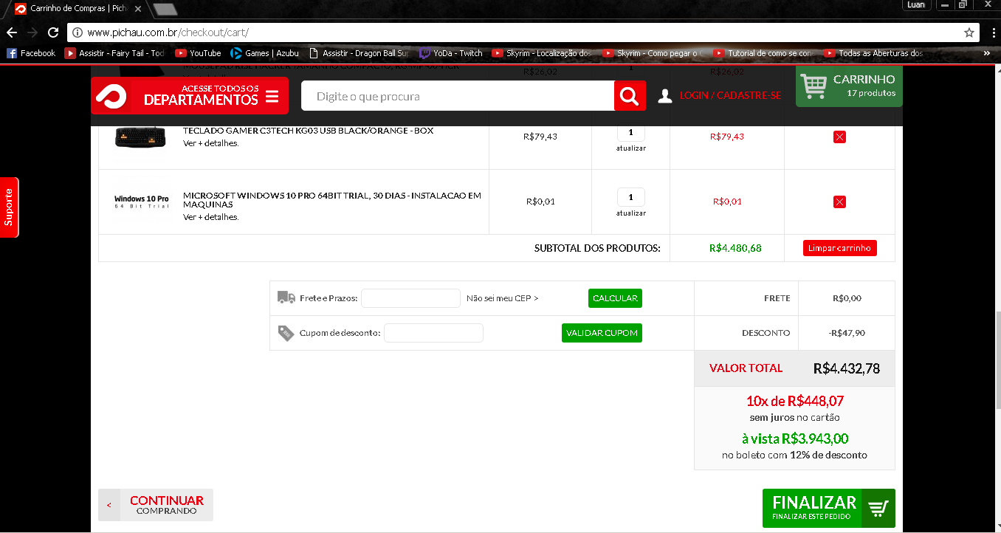
Task: Click the Pichau logo icon
Action: (111, 96)
